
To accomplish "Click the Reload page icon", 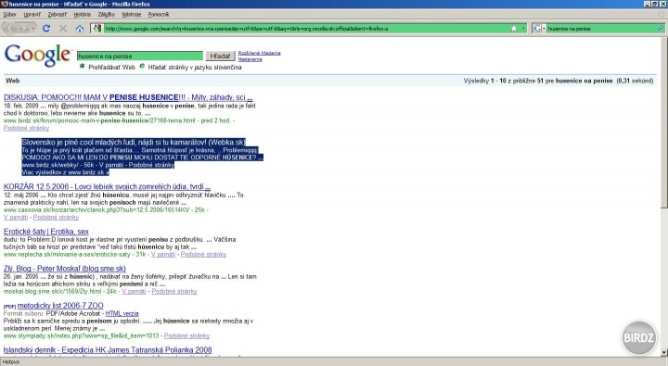I will click(x=46, y=29).
